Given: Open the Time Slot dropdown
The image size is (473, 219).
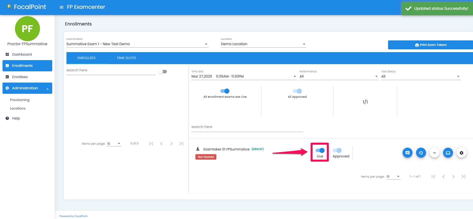Looking at the screenshot, I should (x=244, y=77).
